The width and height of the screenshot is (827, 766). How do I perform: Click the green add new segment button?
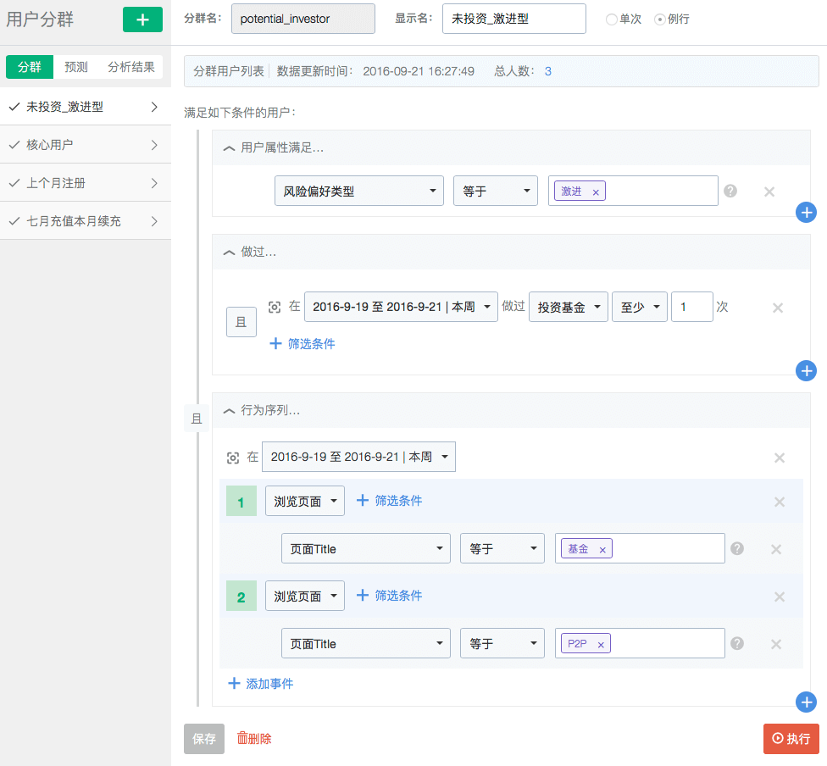142,19
